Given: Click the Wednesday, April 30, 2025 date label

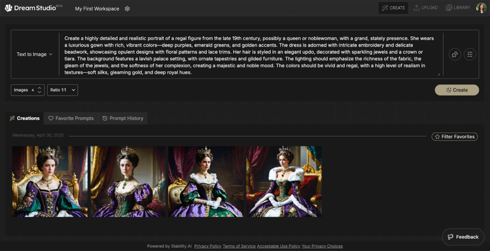Looking at the screenshot, I should click(38, 135).
